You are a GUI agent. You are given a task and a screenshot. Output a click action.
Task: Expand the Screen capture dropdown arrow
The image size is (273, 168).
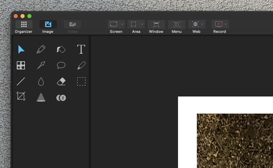click(x=122, y=24)
